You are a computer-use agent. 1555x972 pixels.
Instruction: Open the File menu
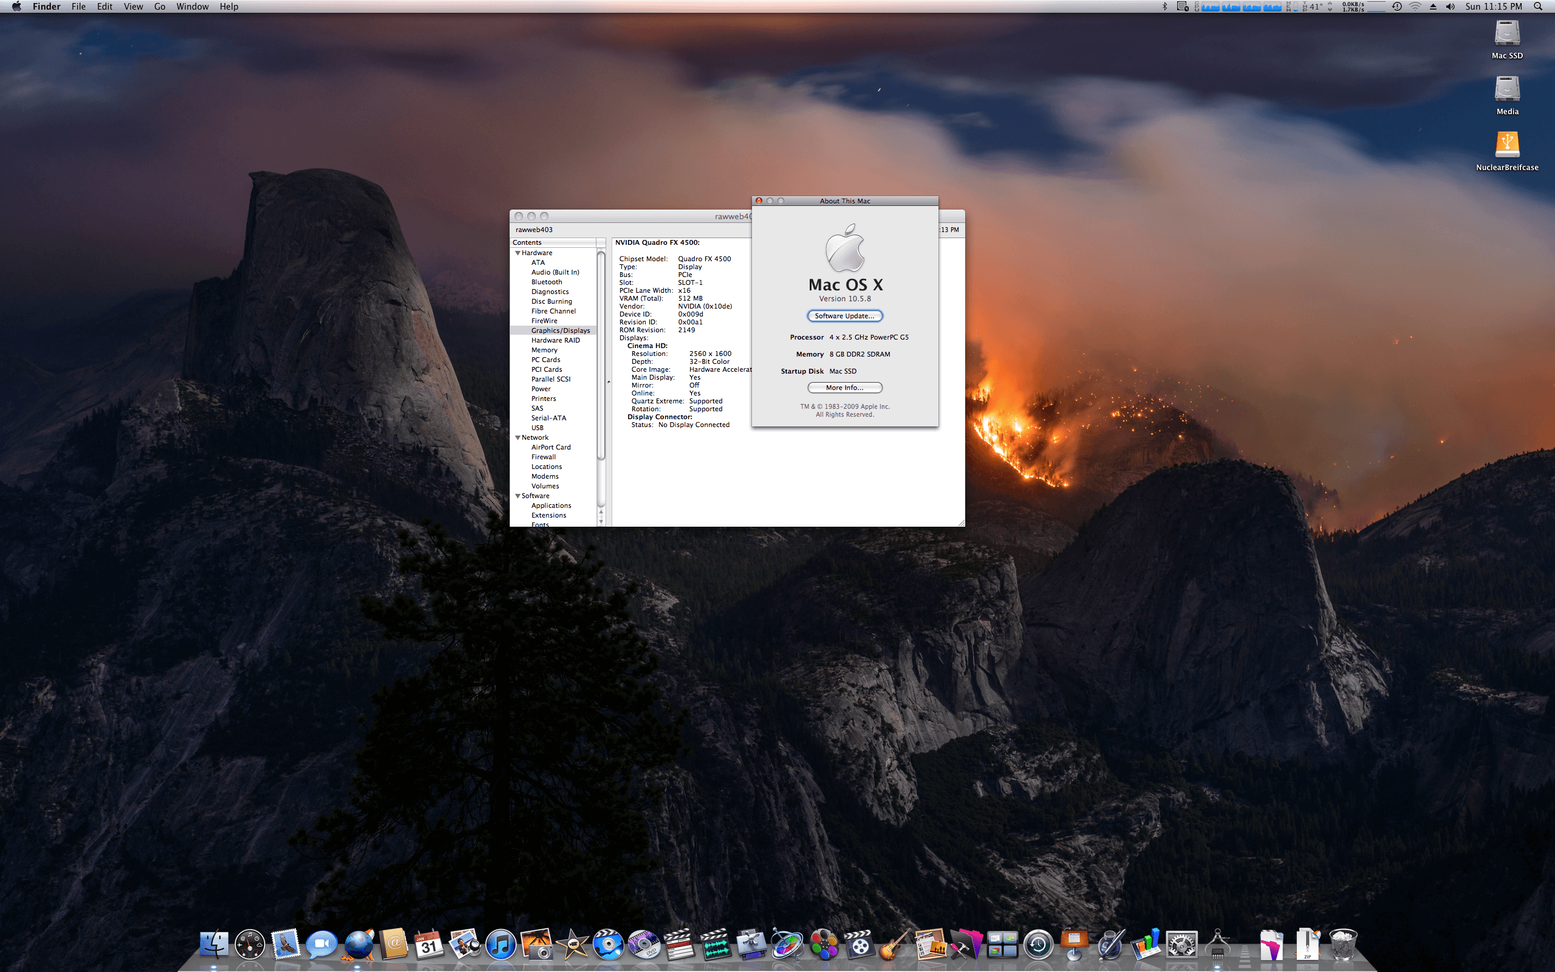pos(78,7)
